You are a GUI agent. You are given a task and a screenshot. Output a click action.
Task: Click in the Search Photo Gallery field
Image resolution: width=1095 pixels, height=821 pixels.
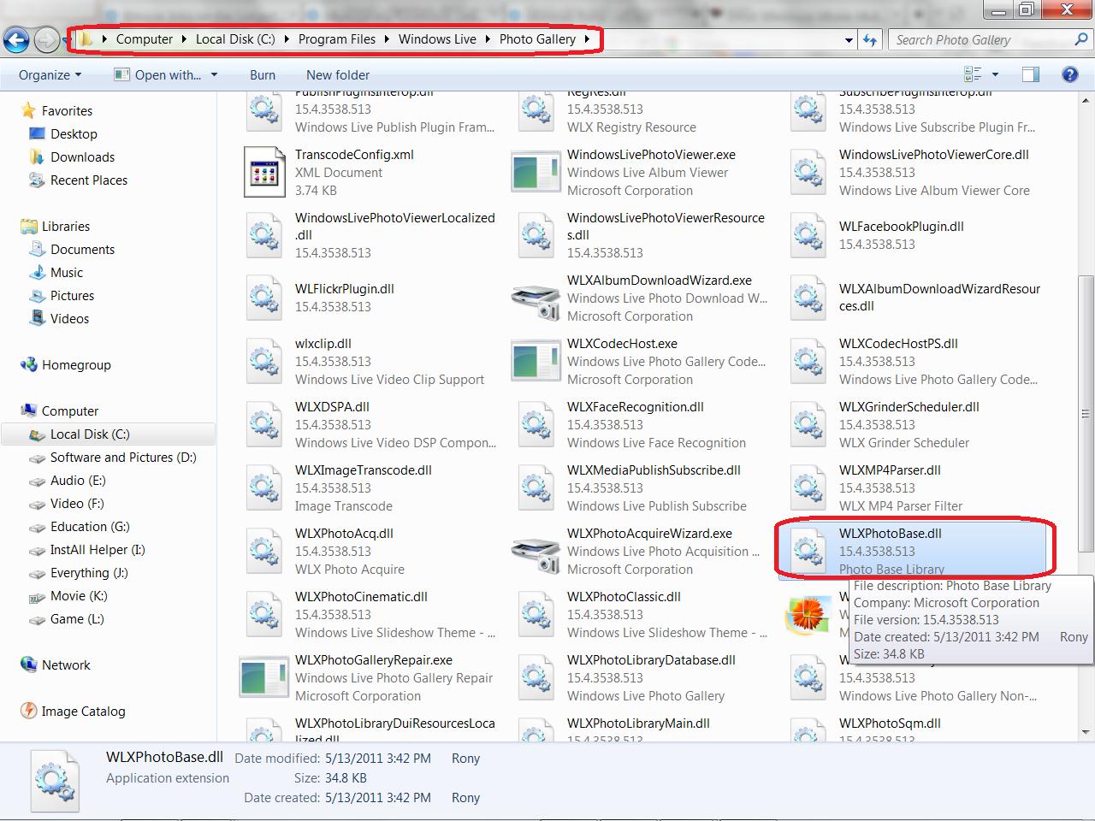[984, 39]
